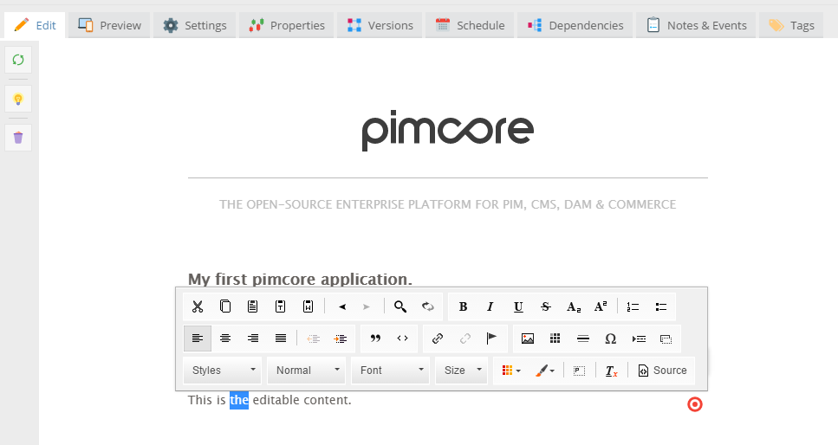Screen dimensions: 838x445
Task: Click the Cut scissors icon
Action: [198, 306]
